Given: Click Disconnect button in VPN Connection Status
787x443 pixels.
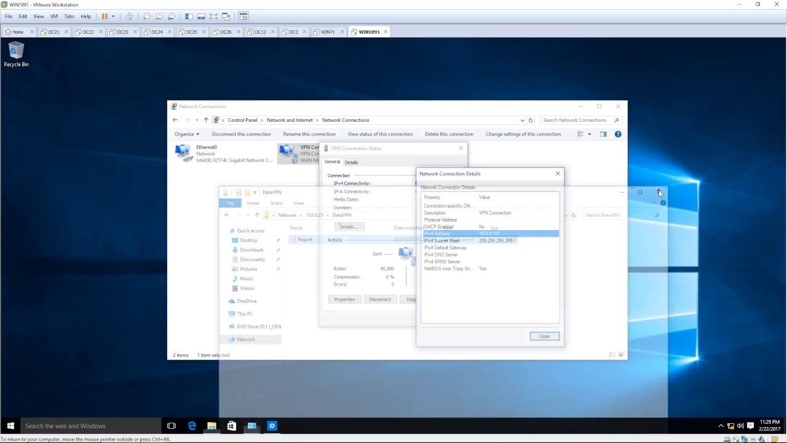Looking at the screenshot, I should coord(380,300).
